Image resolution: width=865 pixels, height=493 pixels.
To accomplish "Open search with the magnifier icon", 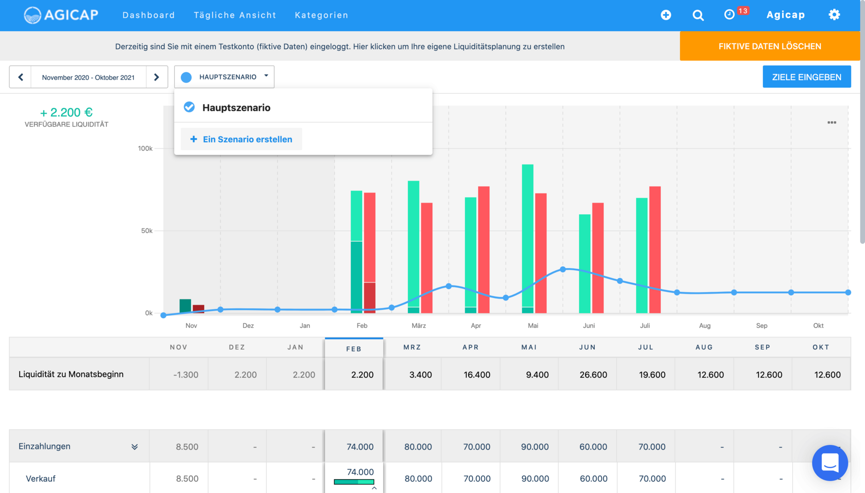I will (x=698, y=15).
